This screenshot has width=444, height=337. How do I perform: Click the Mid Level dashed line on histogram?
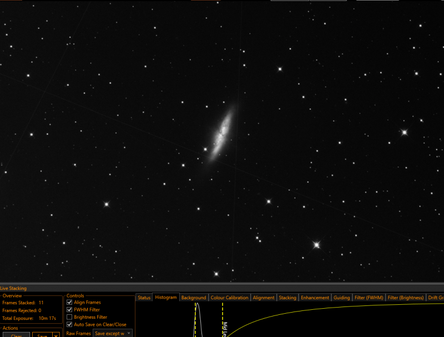[x=223, y=319]
